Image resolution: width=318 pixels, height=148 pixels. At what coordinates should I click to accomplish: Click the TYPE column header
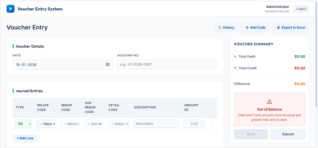(20, 107)
